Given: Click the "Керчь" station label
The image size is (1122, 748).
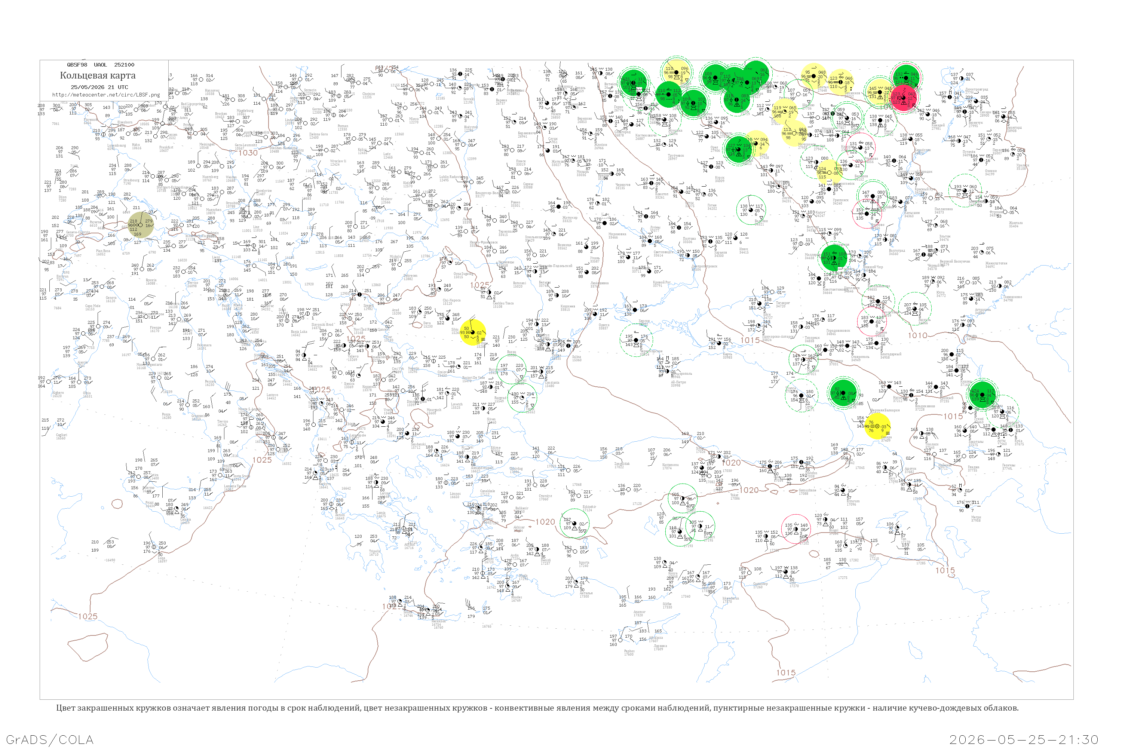Looking at the screenshot, I should click(x=727, y=355).
